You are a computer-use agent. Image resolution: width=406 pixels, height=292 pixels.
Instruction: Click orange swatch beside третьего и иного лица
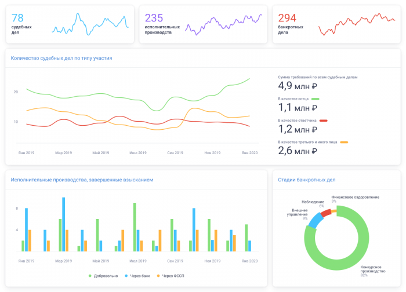pos(343,142)
